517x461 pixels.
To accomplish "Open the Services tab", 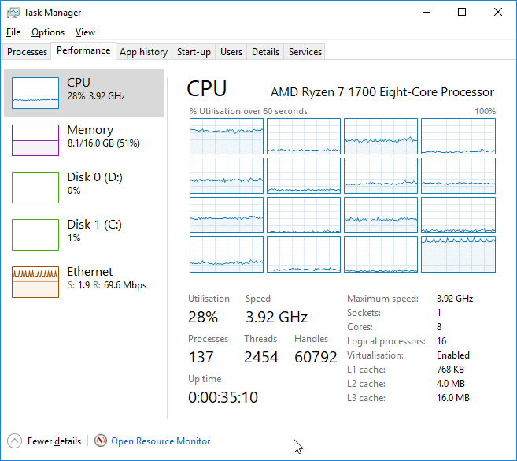I will [x=305, y=52].
